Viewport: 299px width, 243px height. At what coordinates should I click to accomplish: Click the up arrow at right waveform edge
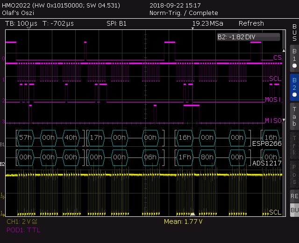pos(283,50)
